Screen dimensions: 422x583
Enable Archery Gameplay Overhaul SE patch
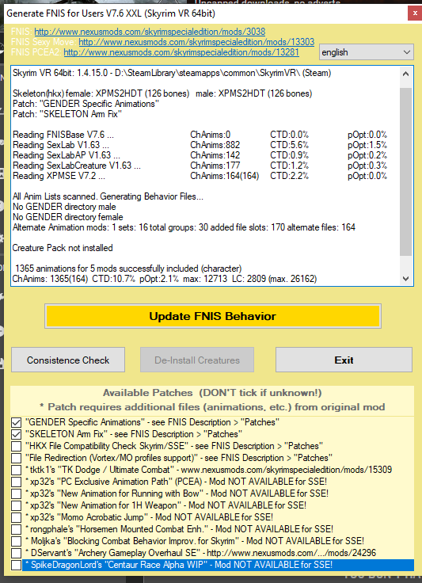pyautogui.click(x=16, y=553)
